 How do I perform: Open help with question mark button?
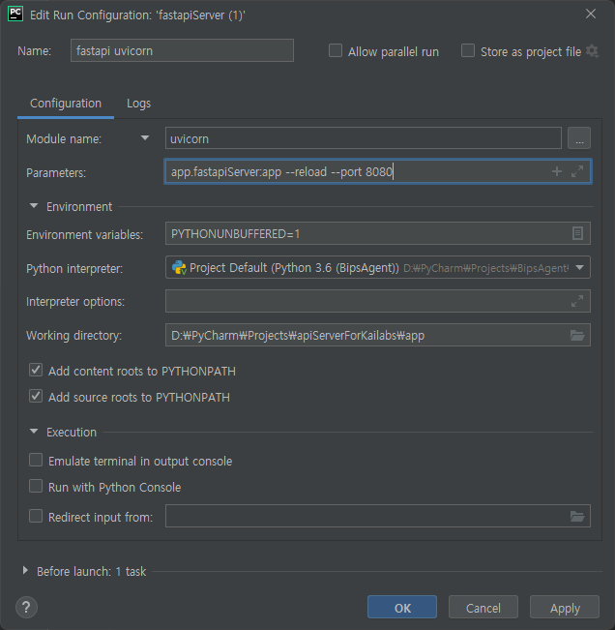(x=26, y=607)
